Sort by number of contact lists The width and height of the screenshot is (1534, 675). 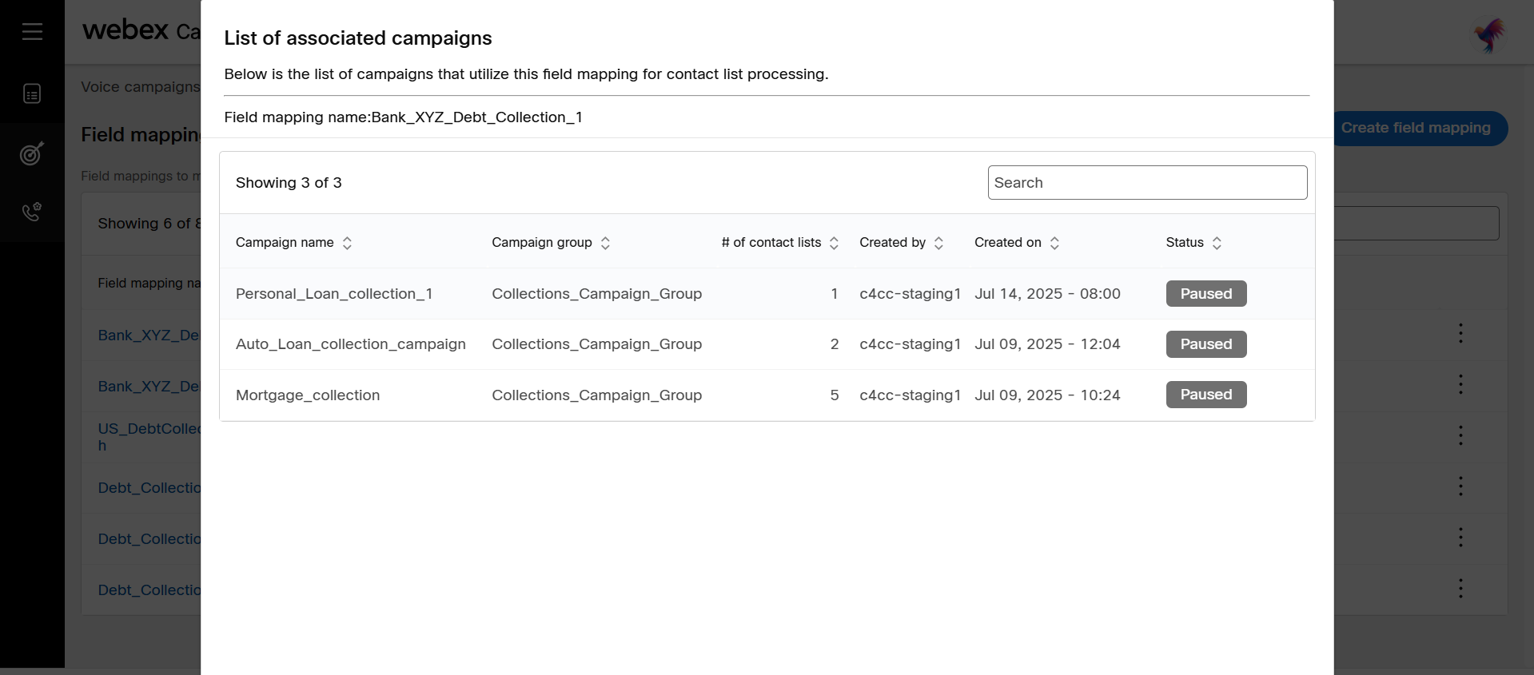coord(834,243)
